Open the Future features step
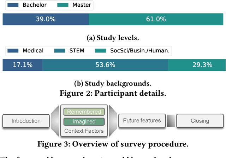The width and height of the screenshot is (226, 158). pyautogui.click(x=142, y=120)
